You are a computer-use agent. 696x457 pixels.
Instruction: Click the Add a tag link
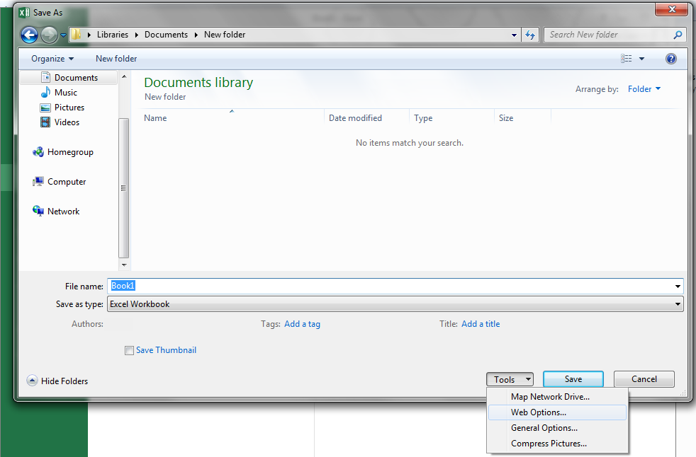(x=302, y=324)
